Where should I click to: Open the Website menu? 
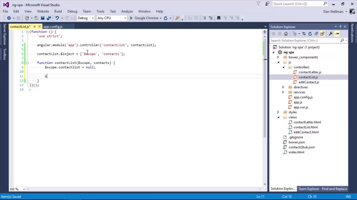point(43,11)
